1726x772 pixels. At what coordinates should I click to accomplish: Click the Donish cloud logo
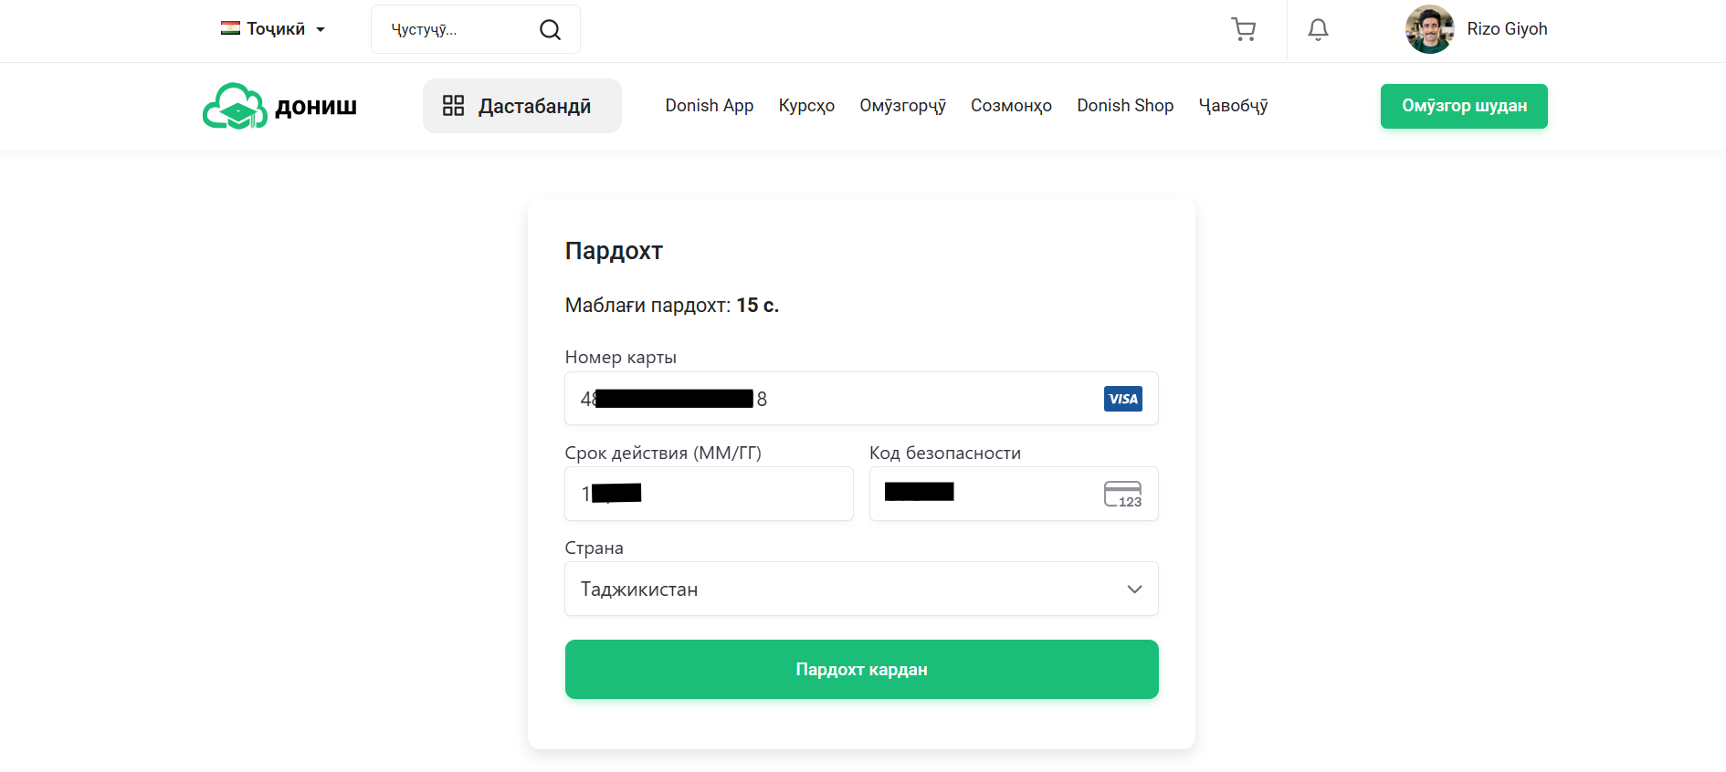(x=235, y=107)
